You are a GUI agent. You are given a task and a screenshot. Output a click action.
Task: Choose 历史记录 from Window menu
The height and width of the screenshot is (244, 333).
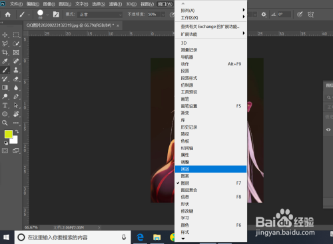(x=210, y=127)
